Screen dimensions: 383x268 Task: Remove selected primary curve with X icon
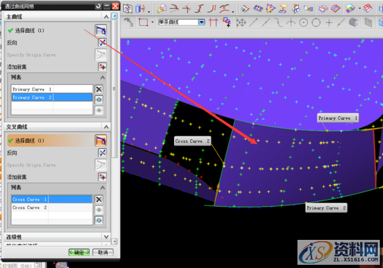tap(99, 89)
